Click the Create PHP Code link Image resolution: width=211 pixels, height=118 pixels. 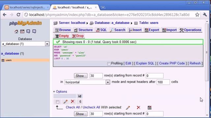pyautogui.click(x=172, y=63)
